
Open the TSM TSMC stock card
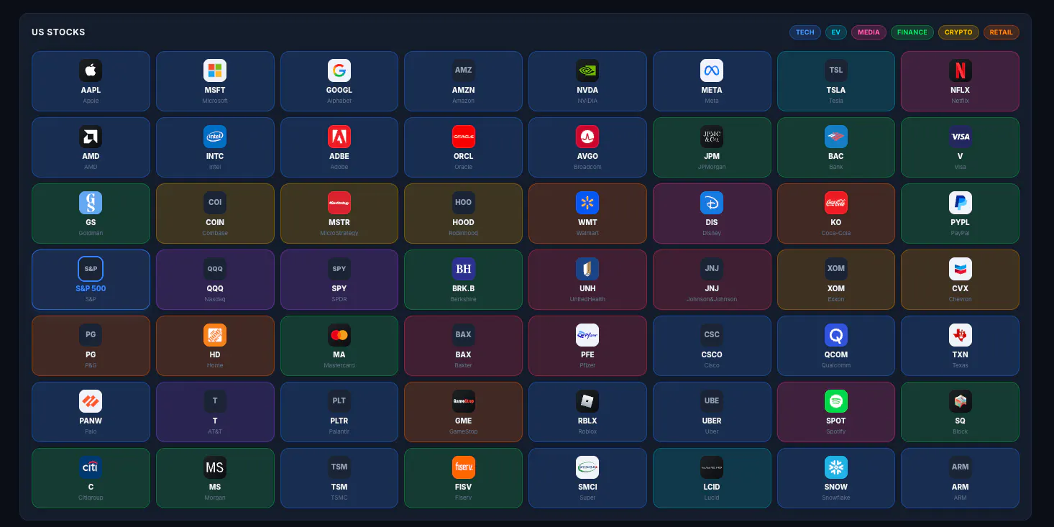pyautogui.click(x=339, y=478)
